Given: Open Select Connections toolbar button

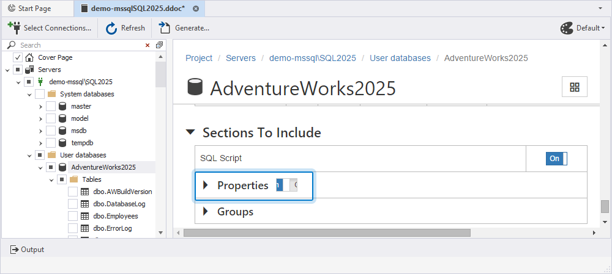Looking at the screenshot, I should point(50,28).
